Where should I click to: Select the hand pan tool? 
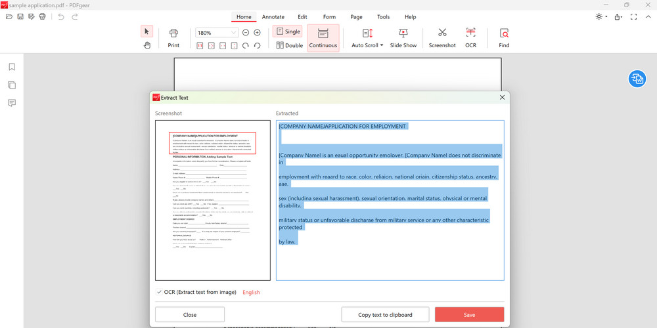pyautogui.click(x=147, y=45)
